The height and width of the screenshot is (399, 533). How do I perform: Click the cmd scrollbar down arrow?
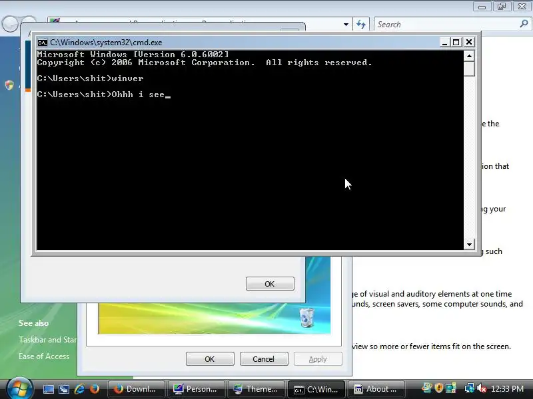click(x=470, y=244)
